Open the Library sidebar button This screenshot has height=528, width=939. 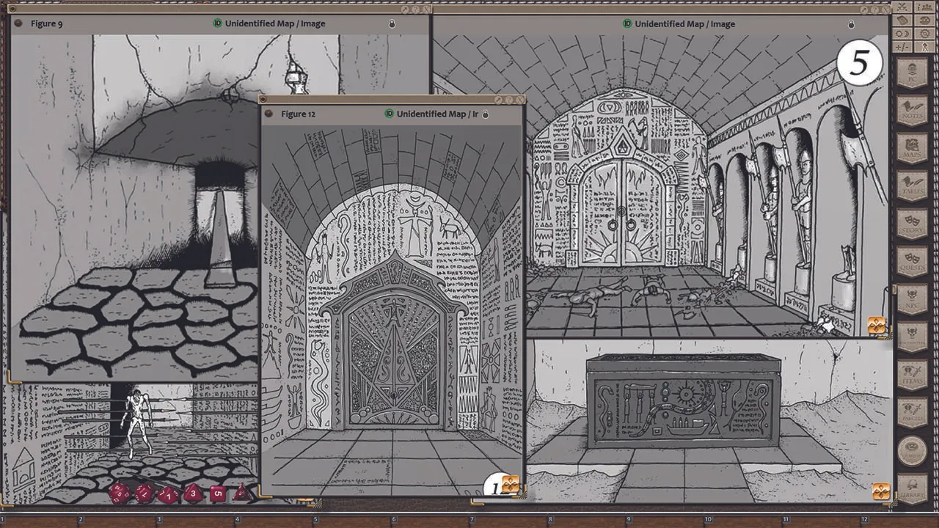(x=913, y=489)
